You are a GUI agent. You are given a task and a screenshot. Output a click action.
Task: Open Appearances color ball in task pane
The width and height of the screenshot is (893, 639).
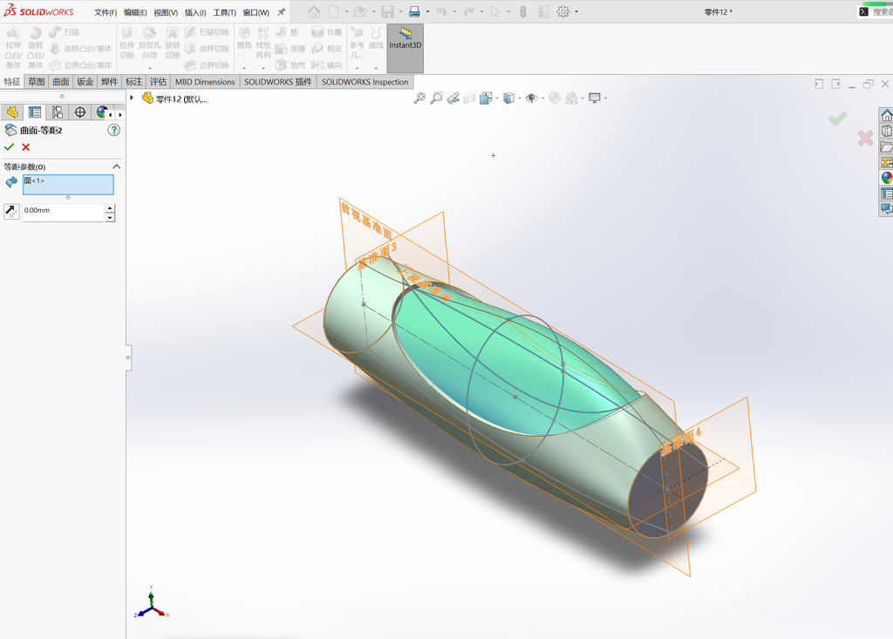[x=887, y=178]
